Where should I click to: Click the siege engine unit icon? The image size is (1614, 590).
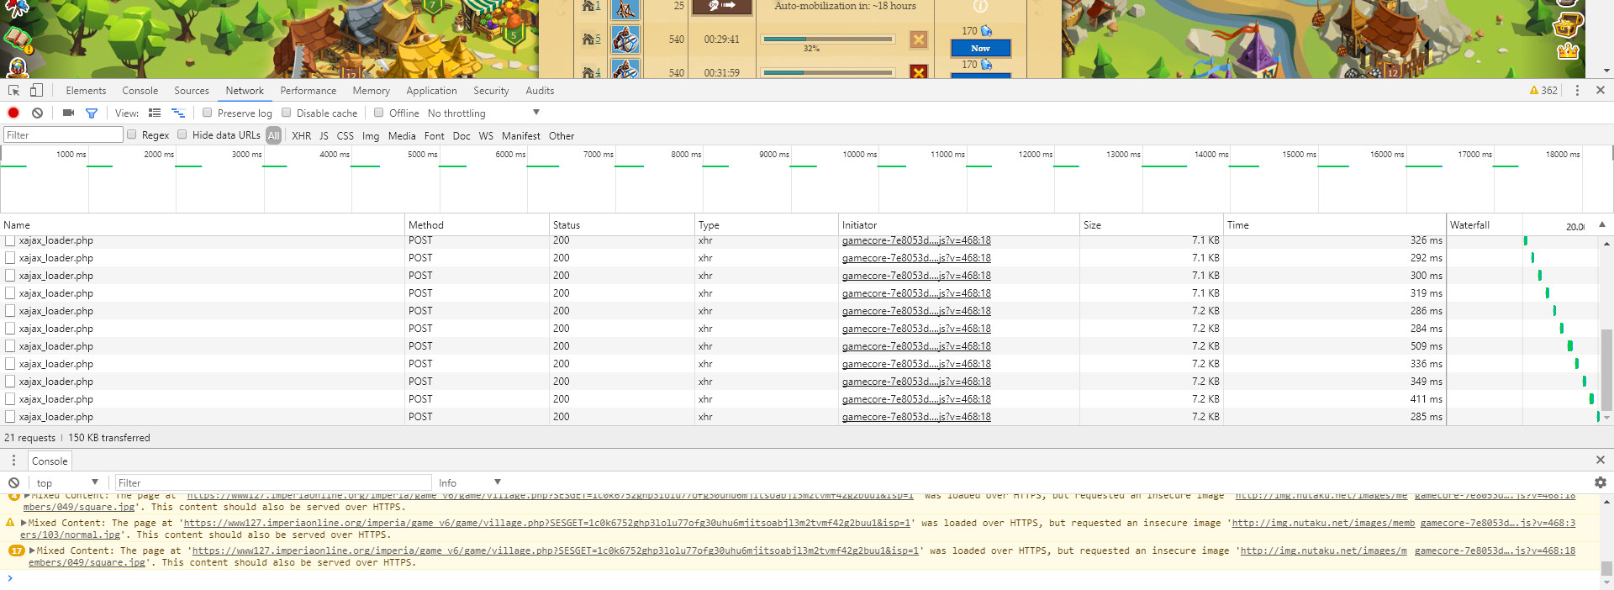coord(625,9)
